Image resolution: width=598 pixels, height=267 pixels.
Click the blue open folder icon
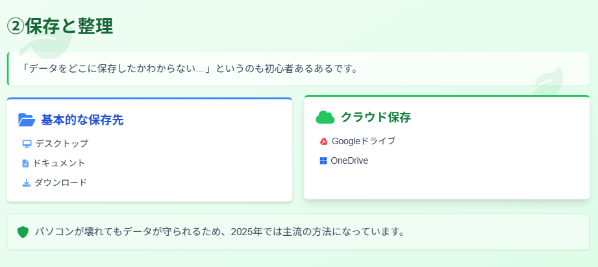pyautogui.click(x=27, y=120)
